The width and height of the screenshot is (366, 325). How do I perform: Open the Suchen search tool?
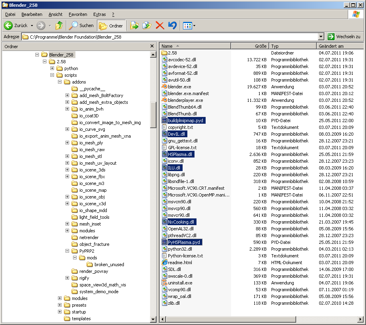coord(81,25)
